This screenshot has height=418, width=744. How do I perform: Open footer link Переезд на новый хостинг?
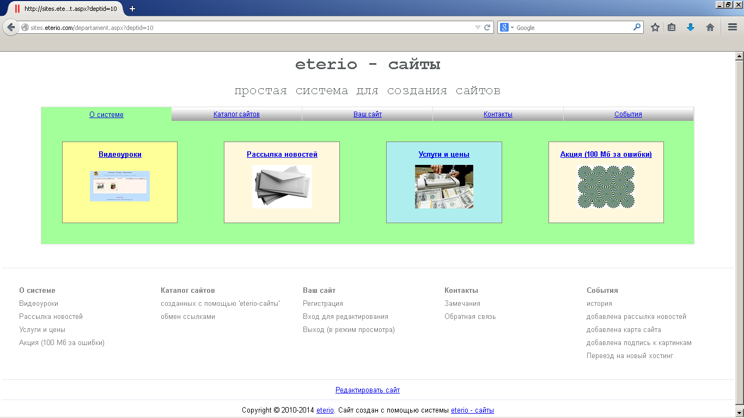click(x=630, y=356)
